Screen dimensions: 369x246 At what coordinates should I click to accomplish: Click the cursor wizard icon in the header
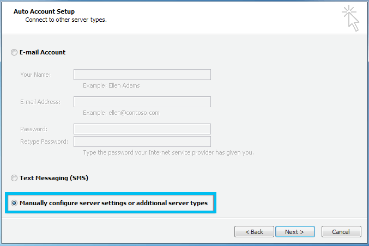tap(350, 18)
